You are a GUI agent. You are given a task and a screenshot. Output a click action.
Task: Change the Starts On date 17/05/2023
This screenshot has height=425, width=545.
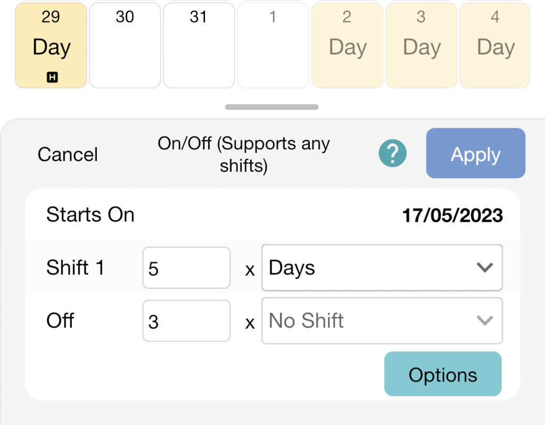(452, 215)
